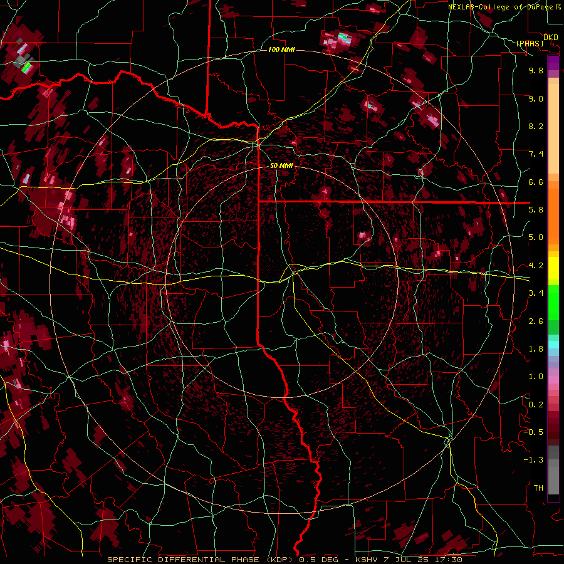This screenshot has width=564, height=564.
Task: Select the 6.6 scale value
Action: tap(536, 182)
